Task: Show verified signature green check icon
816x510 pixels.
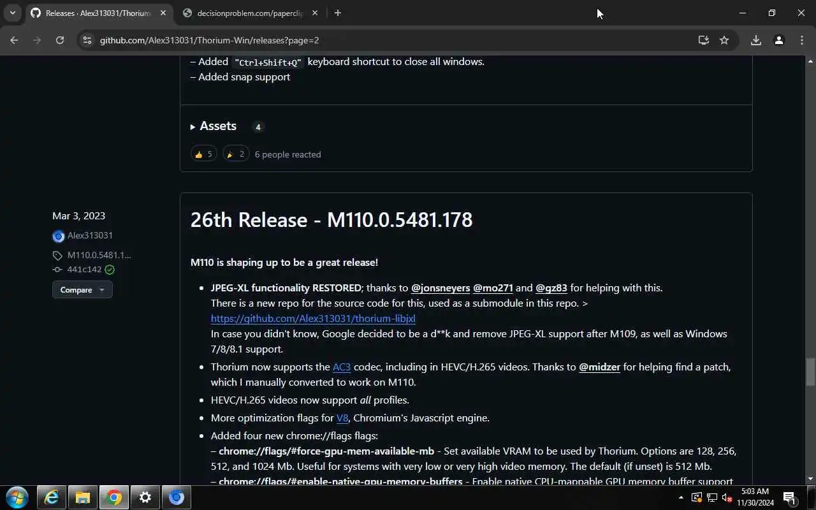Action: point(110,270)
